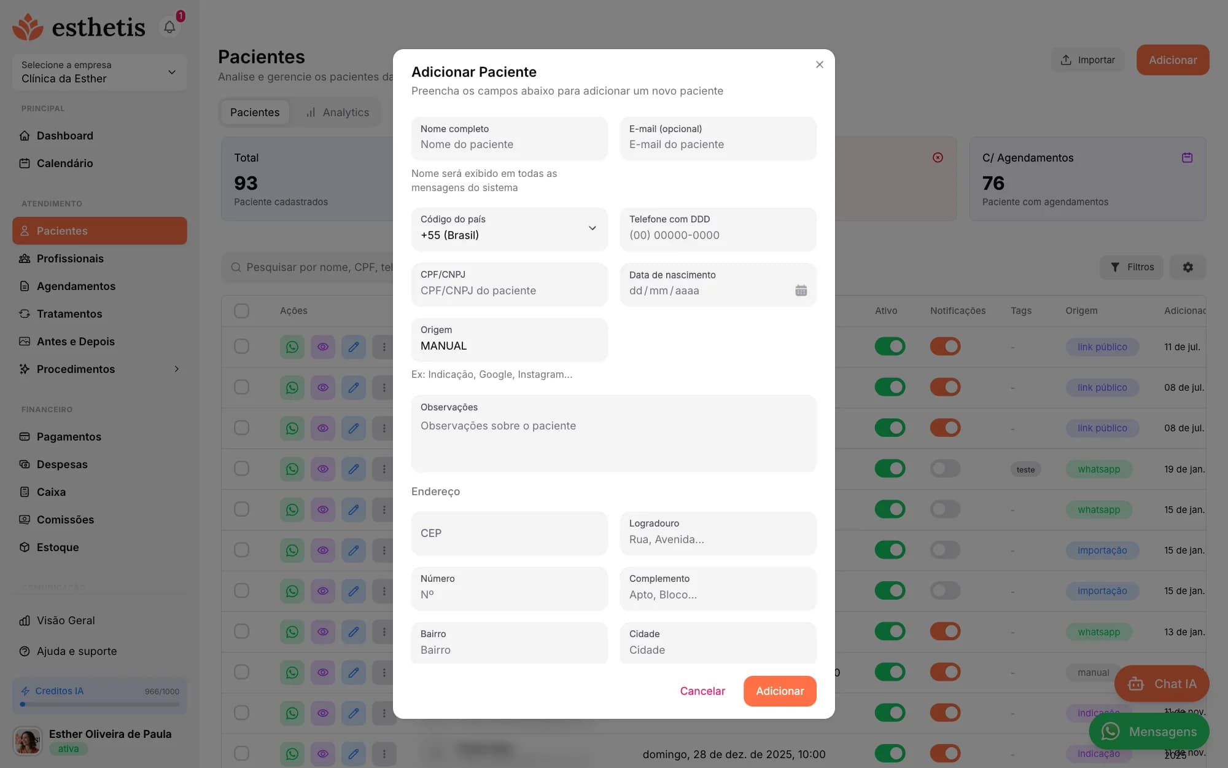The width and height of the screenshot is (1228, 768).
Task: Click the Creditos IA progress bar
Action: pos(99,704)
